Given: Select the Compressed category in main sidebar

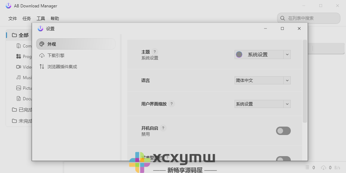Looking at the screenshot, I should (24, 46).
